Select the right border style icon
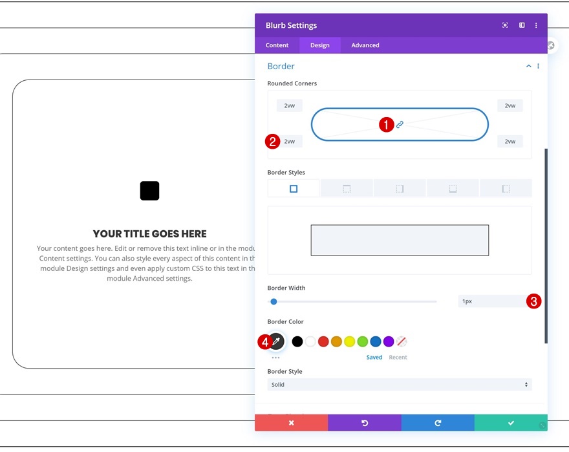569x452 pixels. click(x=400, y=188)
